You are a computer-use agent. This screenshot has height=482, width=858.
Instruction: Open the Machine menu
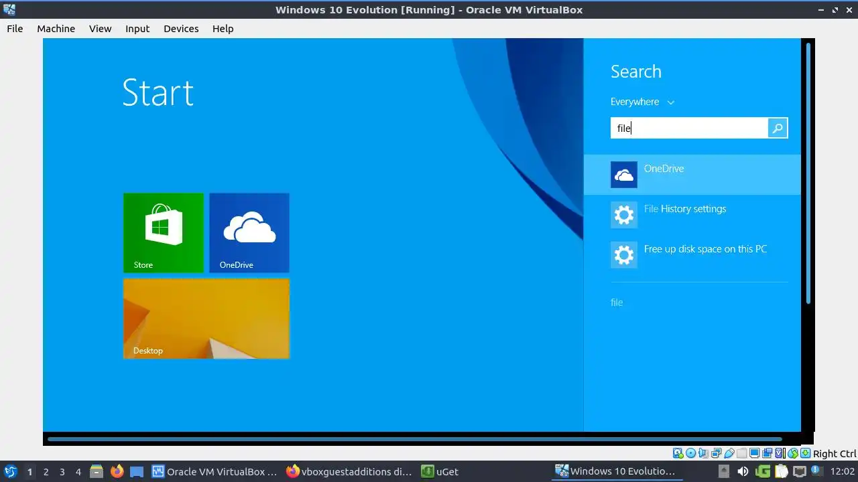(56, 29)
